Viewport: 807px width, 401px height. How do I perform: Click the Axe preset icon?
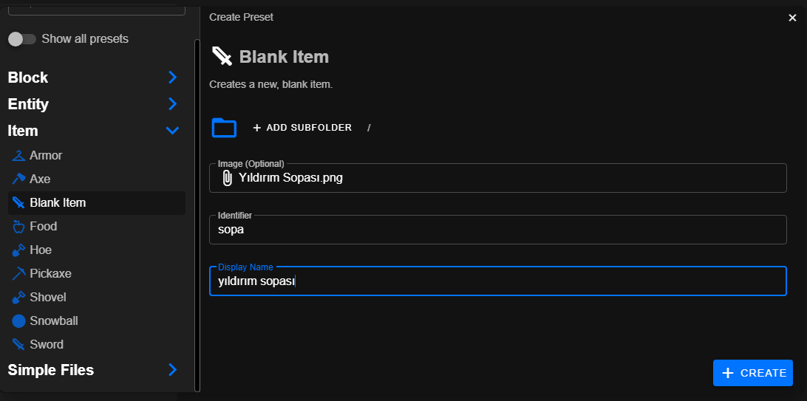point(18,179)
